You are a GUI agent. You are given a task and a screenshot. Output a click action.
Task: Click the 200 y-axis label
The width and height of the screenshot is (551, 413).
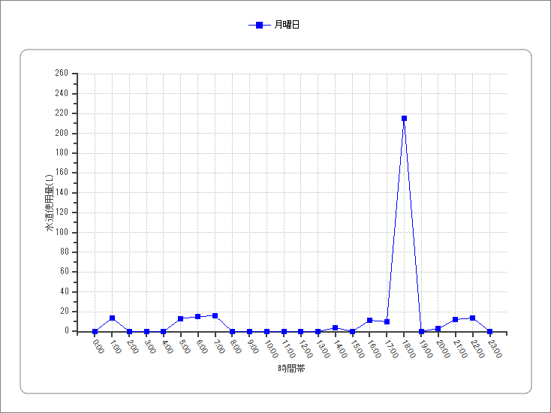click(x=62, y=133)
